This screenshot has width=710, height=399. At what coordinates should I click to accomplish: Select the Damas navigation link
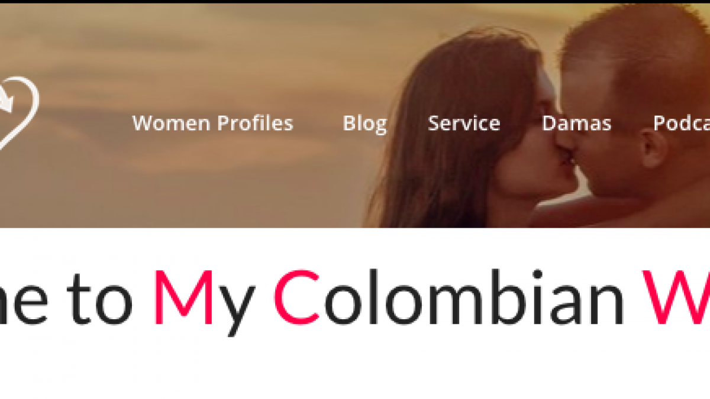click(576, 123)
